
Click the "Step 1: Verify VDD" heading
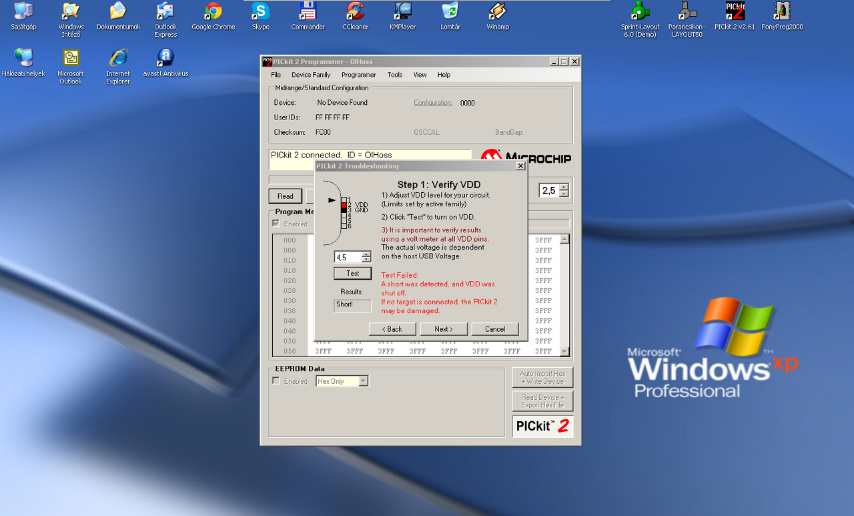tap(439, 185)
